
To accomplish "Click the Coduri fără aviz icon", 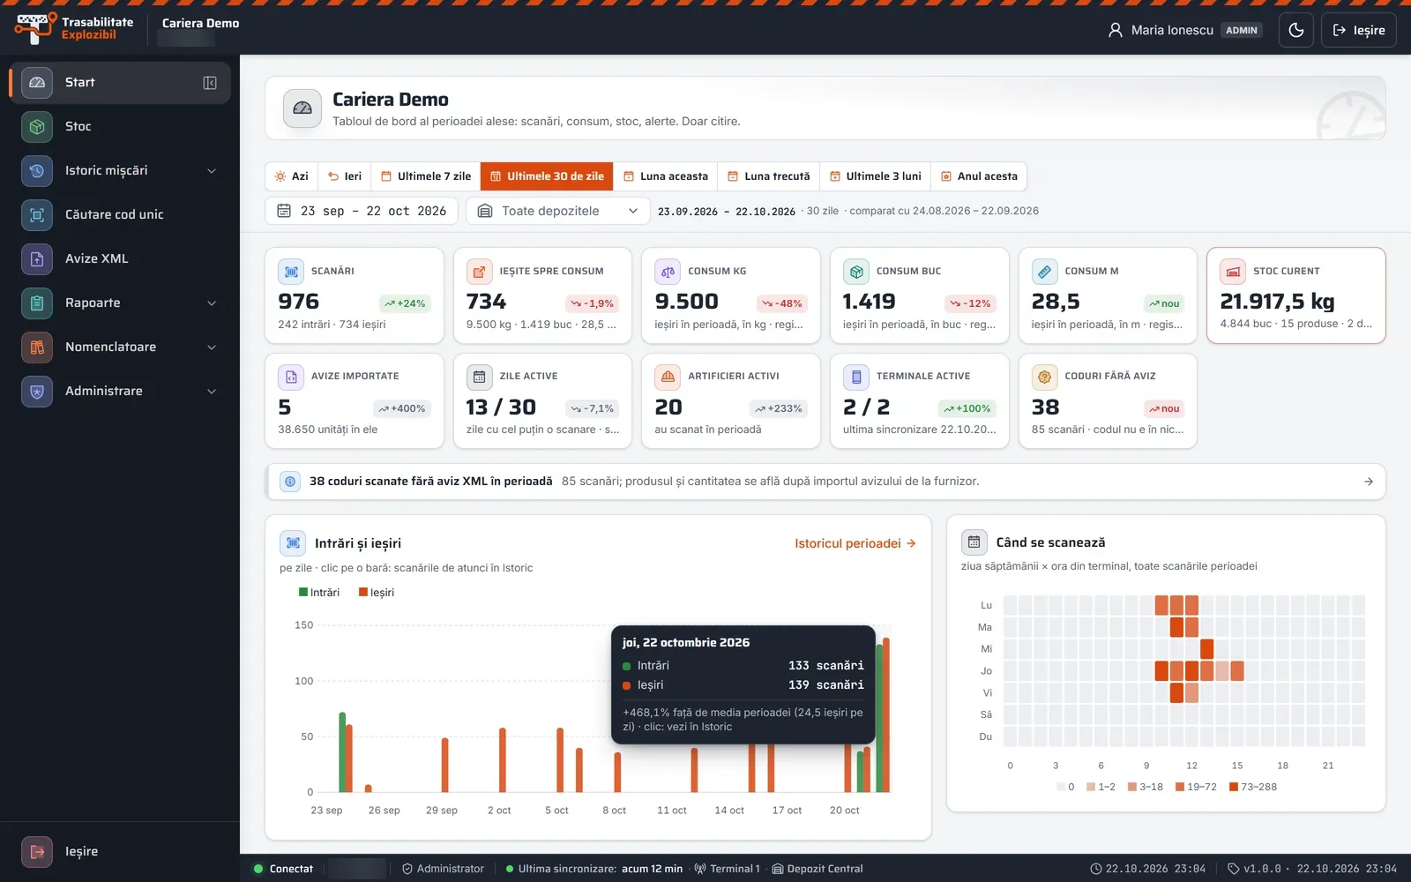I will 1044,377.
